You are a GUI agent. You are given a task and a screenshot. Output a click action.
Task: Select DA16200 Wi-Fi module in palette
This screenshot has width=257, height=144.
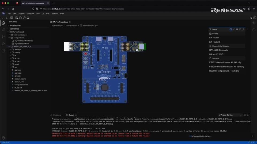coord(216,54)
